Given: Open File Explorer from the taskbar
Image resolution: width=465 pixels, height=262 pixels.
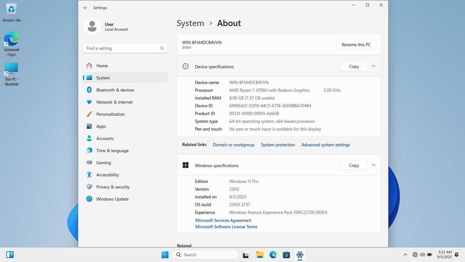Looking at the screenshot, I should pyautogui.click(x=260, y=255).
